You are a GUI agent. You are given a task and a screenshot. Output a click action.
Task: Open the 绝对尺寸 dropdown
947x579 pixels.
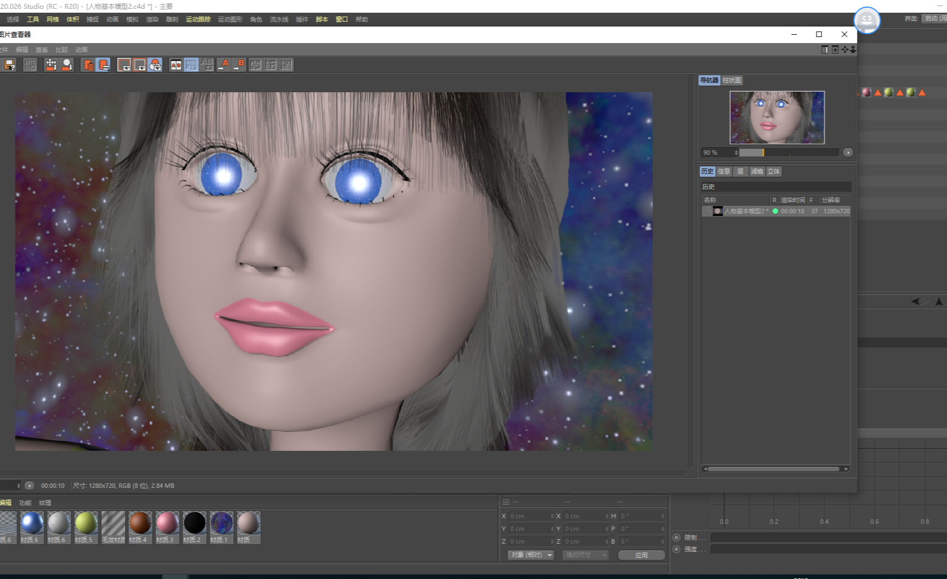click(x=585, y=555)
